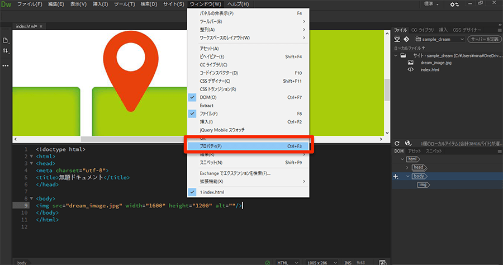Image resolution: width=503 pixels, height=265 pixels.
Task: Click the design view scroll up arrow
Action: click(387, 34)
